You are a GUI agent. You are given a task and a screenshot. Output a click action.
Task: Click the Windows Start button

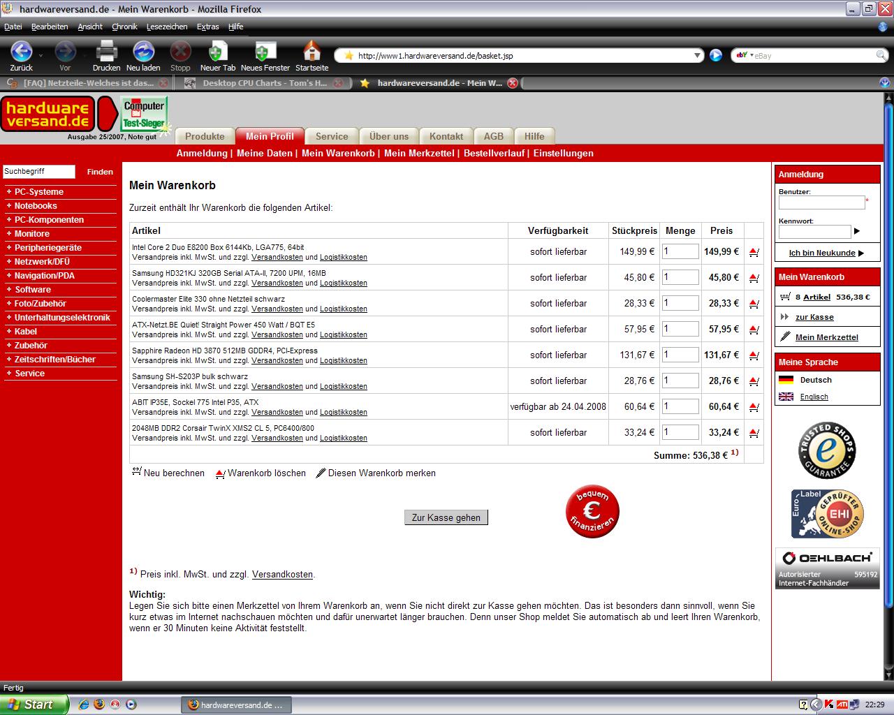34,705
